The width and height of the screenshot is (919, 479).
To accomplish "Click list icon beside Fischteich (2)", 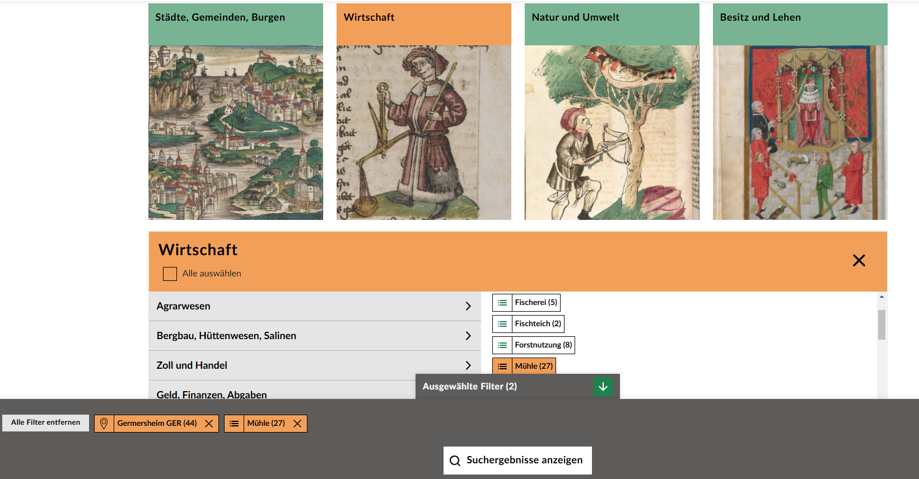I will point(502,324).
